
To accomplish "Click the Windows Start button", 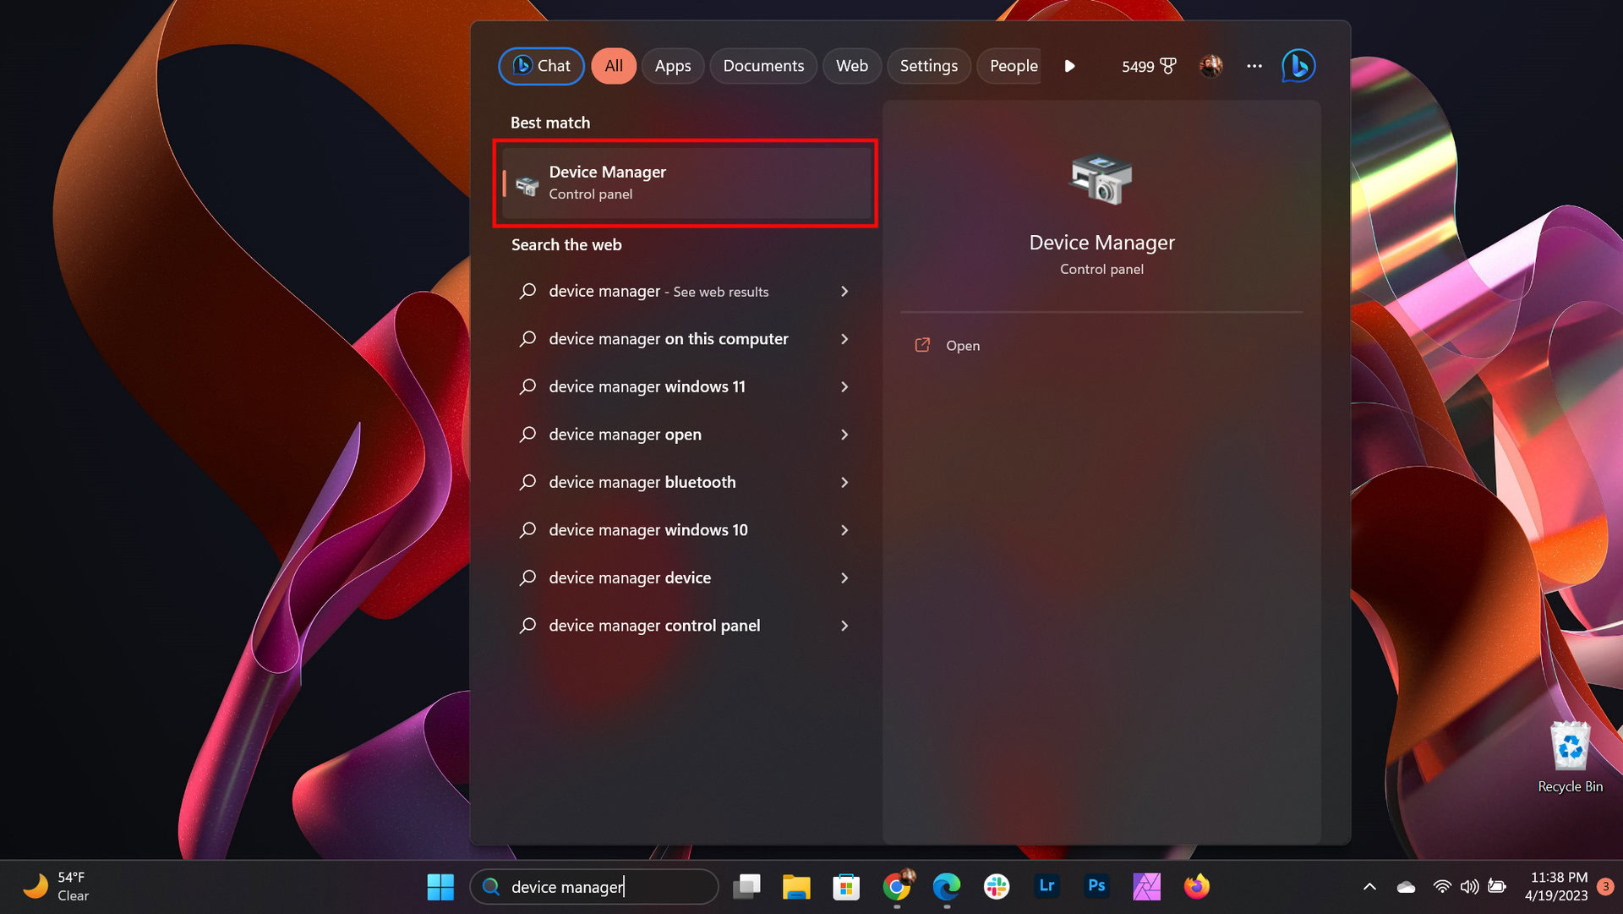I will [440, 886].
